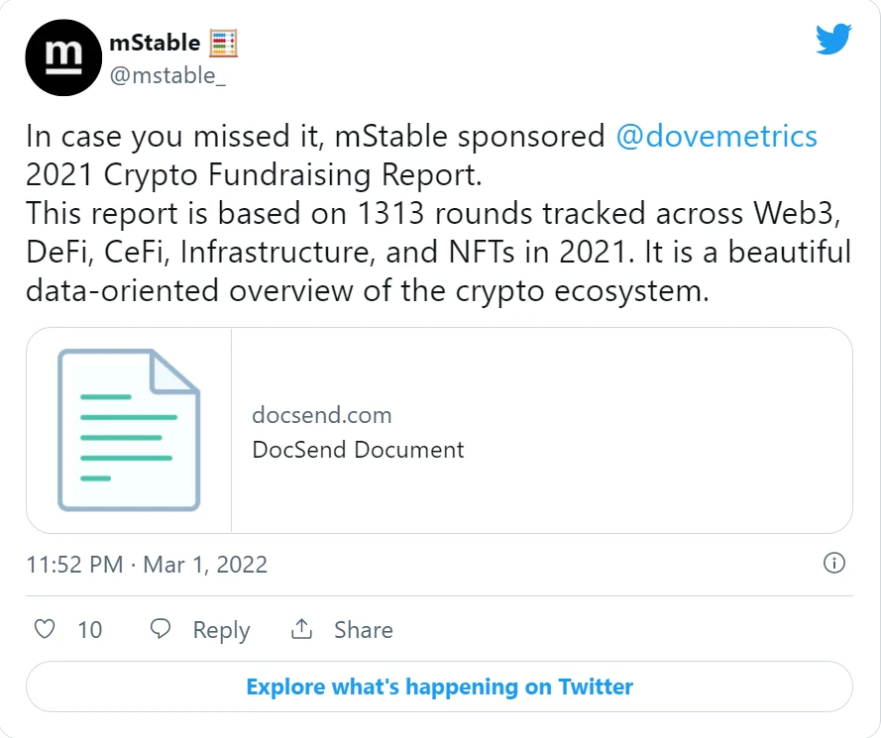Click the abacus emoji beside mStable
This screenshot has width=881, height=738.
(x=224, y=44)
